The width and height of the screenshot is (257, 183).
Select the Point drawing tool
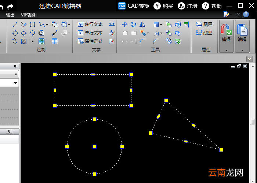(33, 41)
